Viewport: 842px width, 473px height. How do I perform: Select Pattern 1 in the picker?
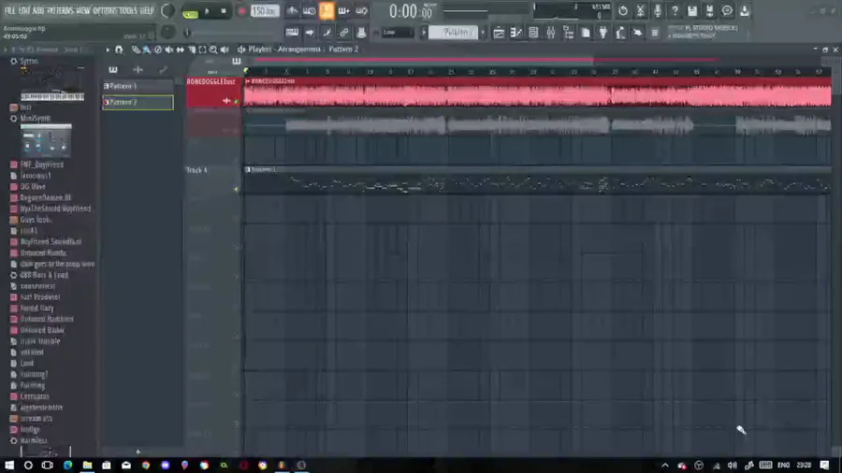[x=138, y=86]
